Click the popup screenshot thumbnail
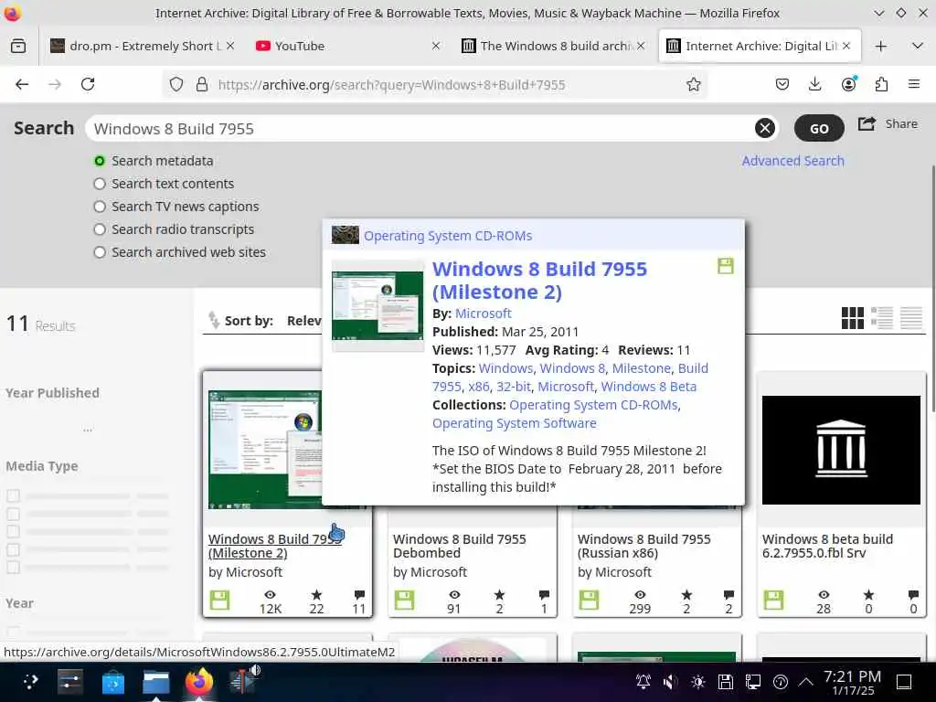The height and width of the screenshot is (702, 936). point(378,305)
